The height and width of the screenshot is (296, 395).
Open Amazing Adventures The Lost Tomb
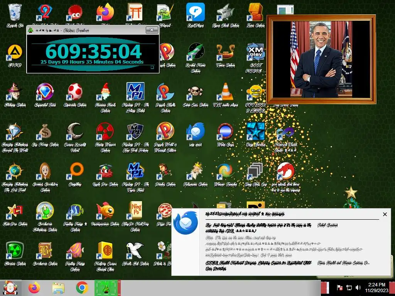pos(15,171)
